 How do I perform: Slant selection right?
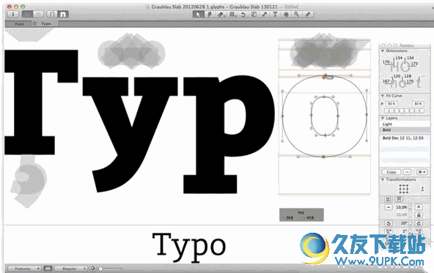pyautogui.click(x=419, y=231)
